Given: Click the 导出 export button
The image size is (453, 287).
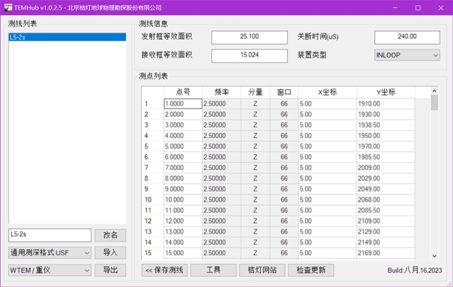Looking at the screenshot, I should click(x=111, y=270).
